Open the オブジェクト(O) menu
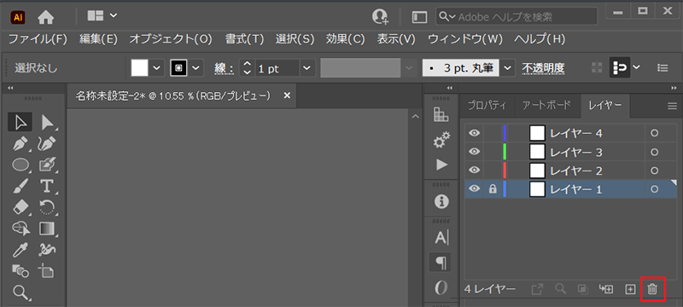This screenshot has width=683, height=307. pos(170,39)
